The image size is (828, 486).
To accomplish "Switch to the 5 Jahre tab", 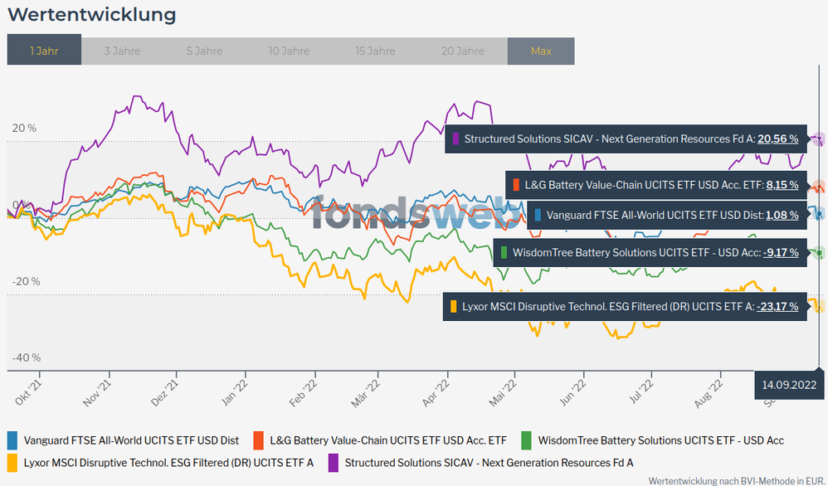I will pos(204,51).
